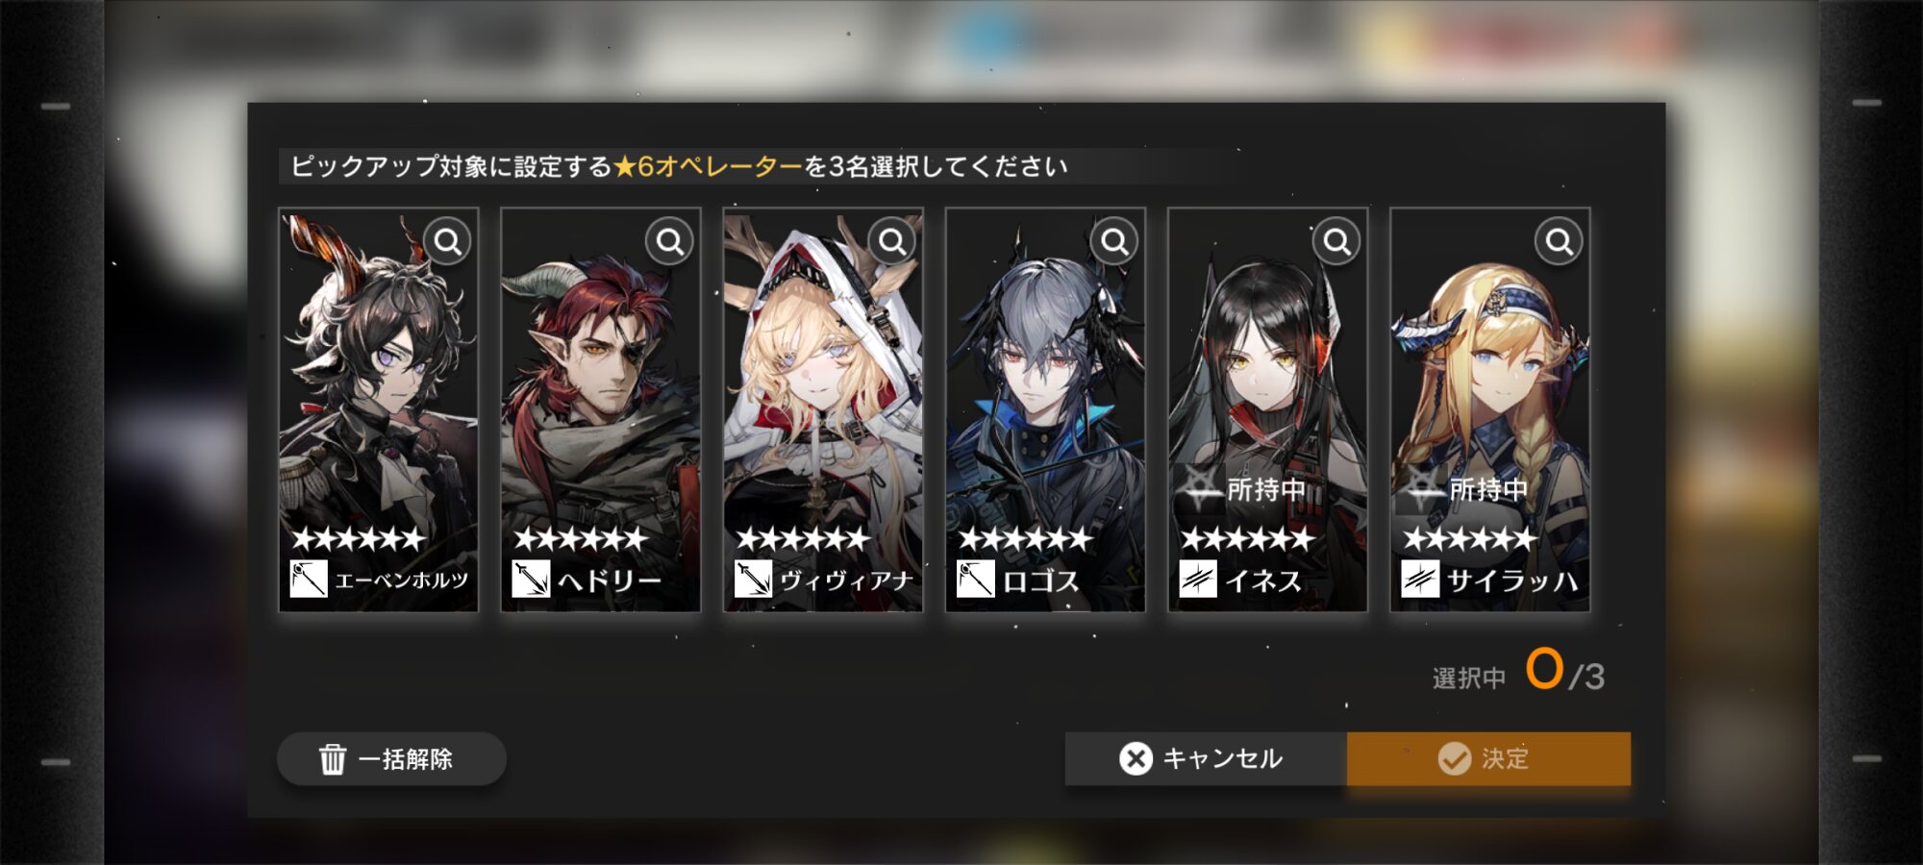
Task: Open magnifier details for サイラッハ
Action: click(1559, 241)
